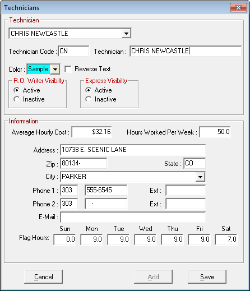Image resolution: width=250 pixels, height=291 pixels.
Task: Open the technician selection dropdown arrow
Action: click(126, 34)
